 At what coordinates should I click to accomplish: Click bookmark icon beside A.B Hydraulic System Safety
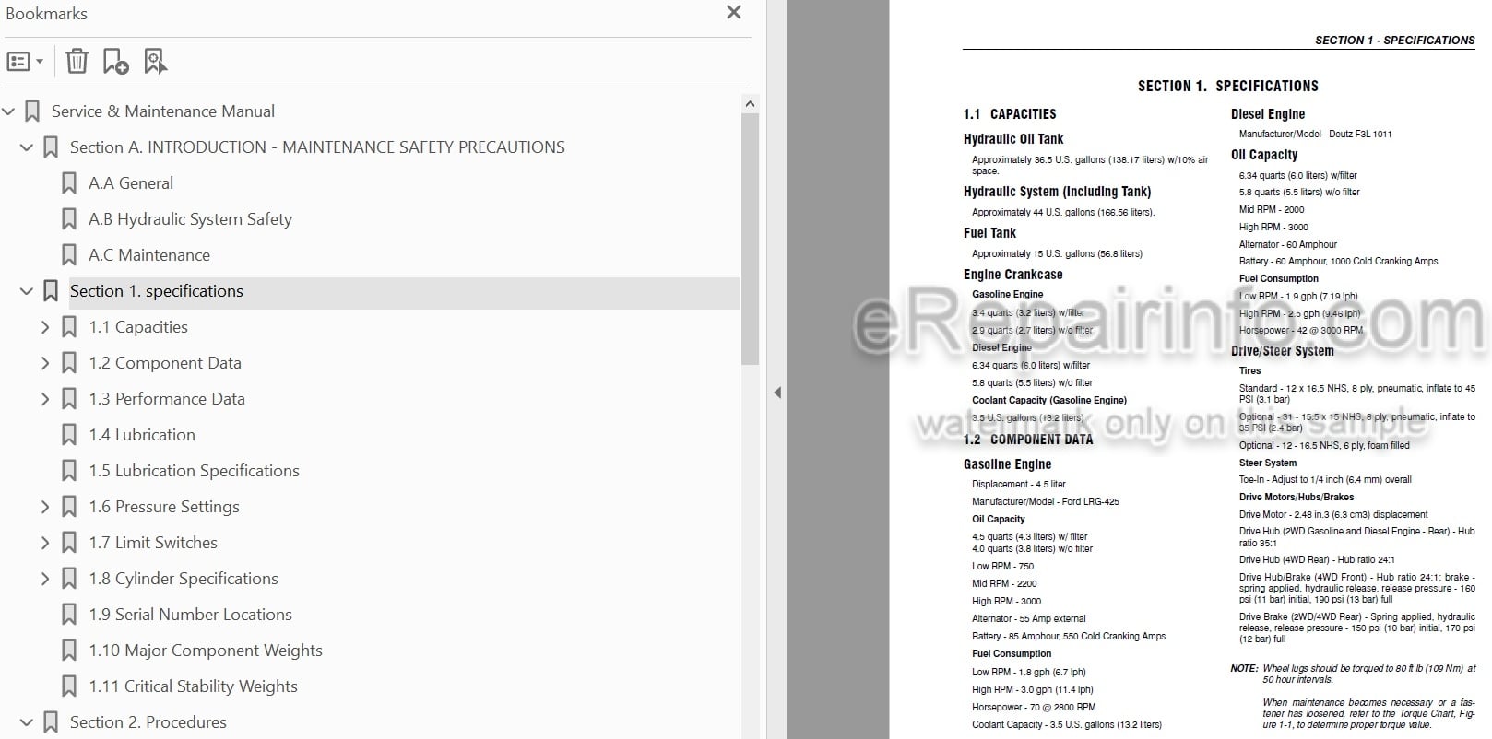point(69,219)
